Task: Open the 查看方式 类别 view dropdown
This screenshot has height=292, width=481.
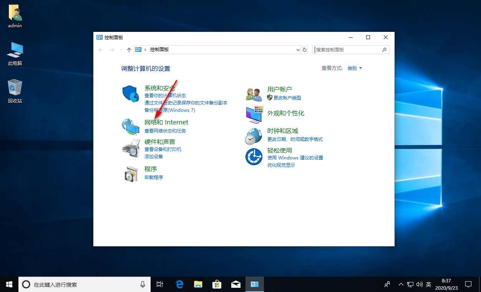Action: 355,68
